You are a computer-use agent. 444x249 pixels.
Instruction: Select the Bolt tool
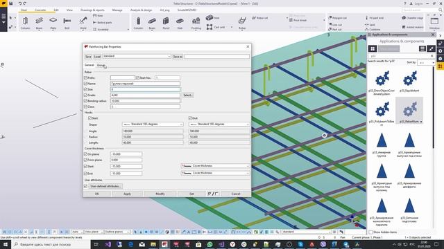coord(67,23)
